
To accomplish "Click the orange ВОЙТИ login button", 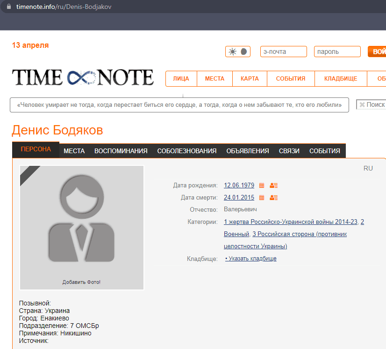I will click(377, 52).
